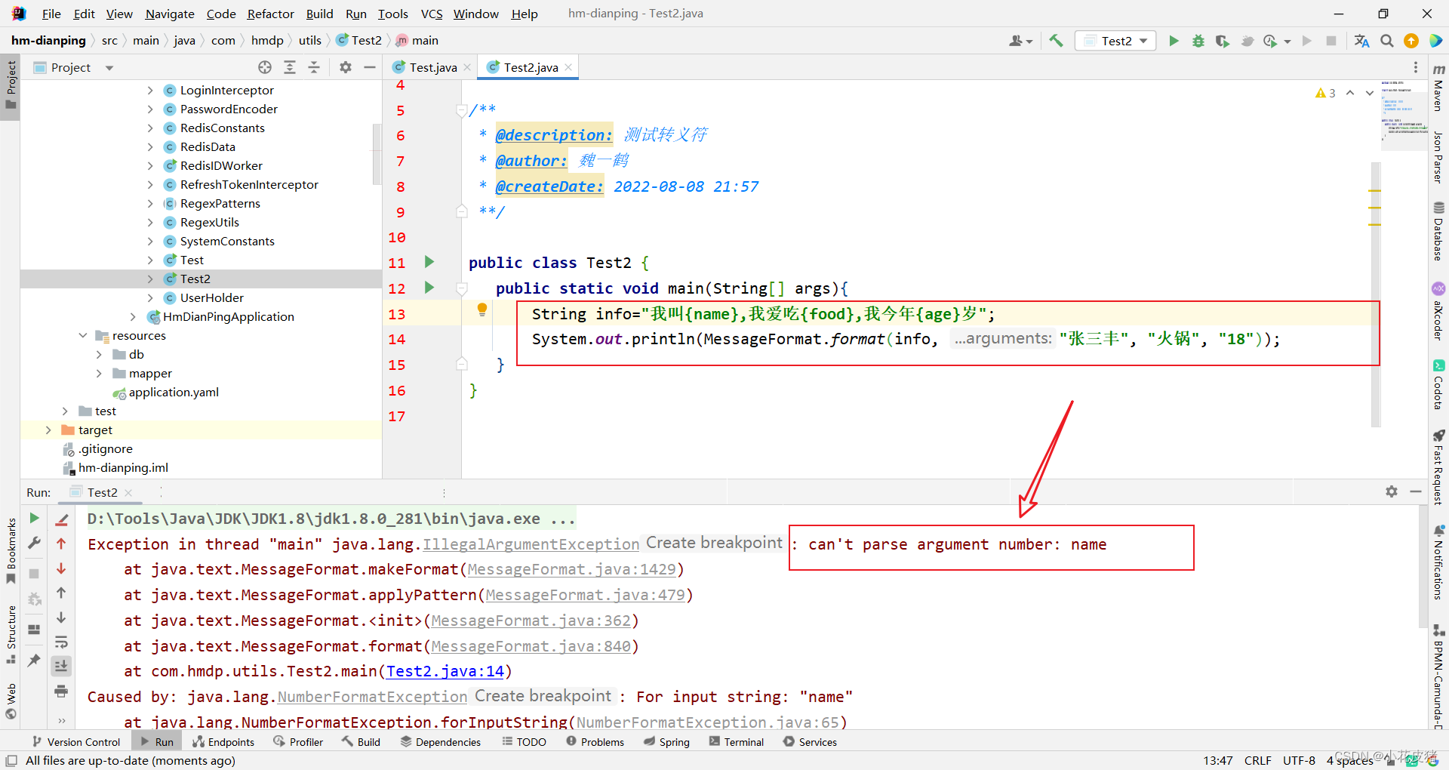Open the Maven tool window

(x=1438, y=87)
